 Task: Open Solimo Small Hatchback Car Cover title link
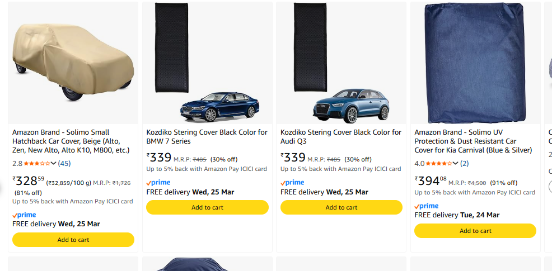point(71,141)
